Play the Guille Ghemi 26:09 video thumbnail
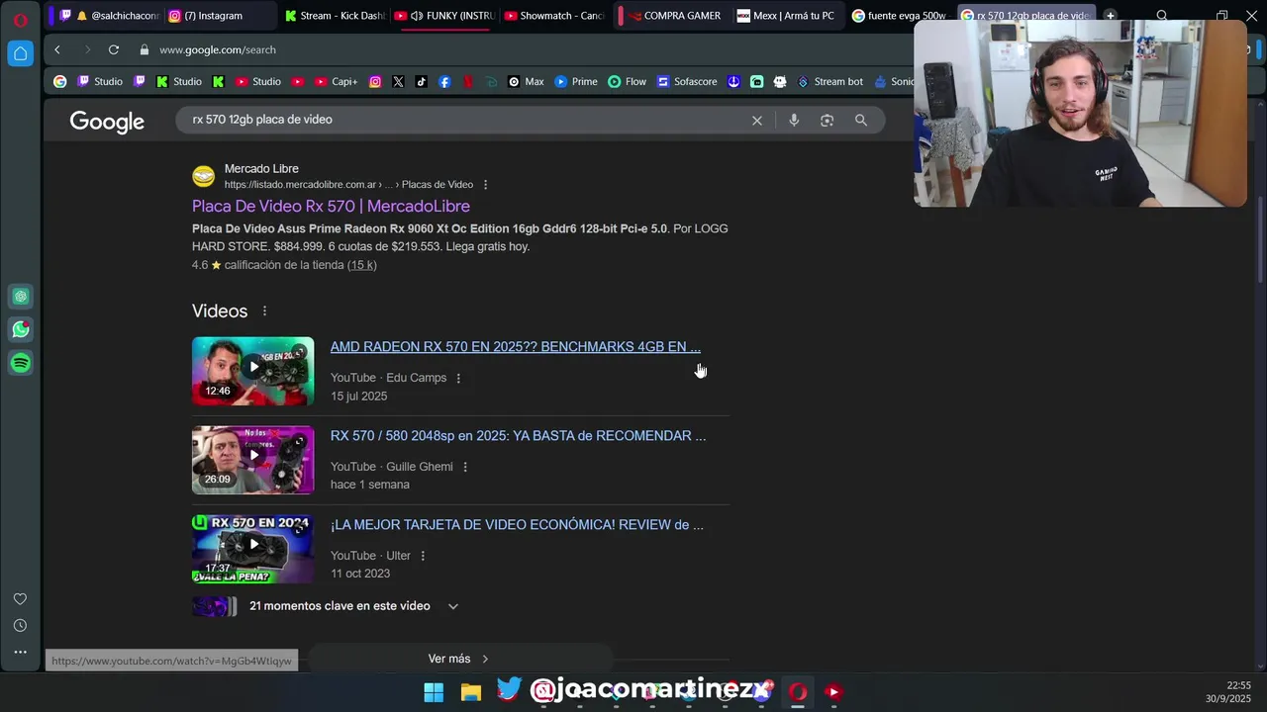The height and width of the screenshot is (712, 1267). [x=252, y=460]
